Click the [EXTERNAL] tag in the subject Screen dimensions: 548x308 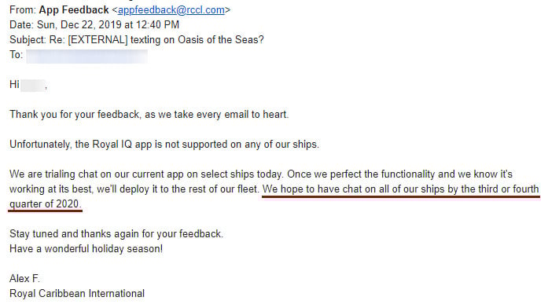[97, 40]
